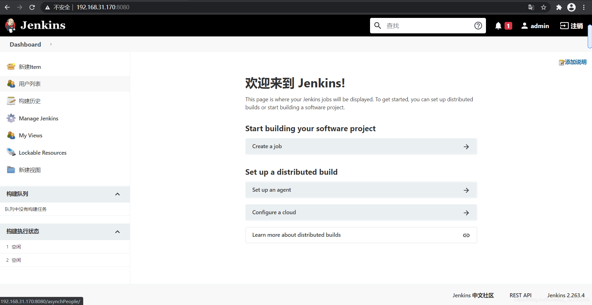
Task: Open the 新建视图 new view entry
Action: pyautogui.click(x=30, y=170)
